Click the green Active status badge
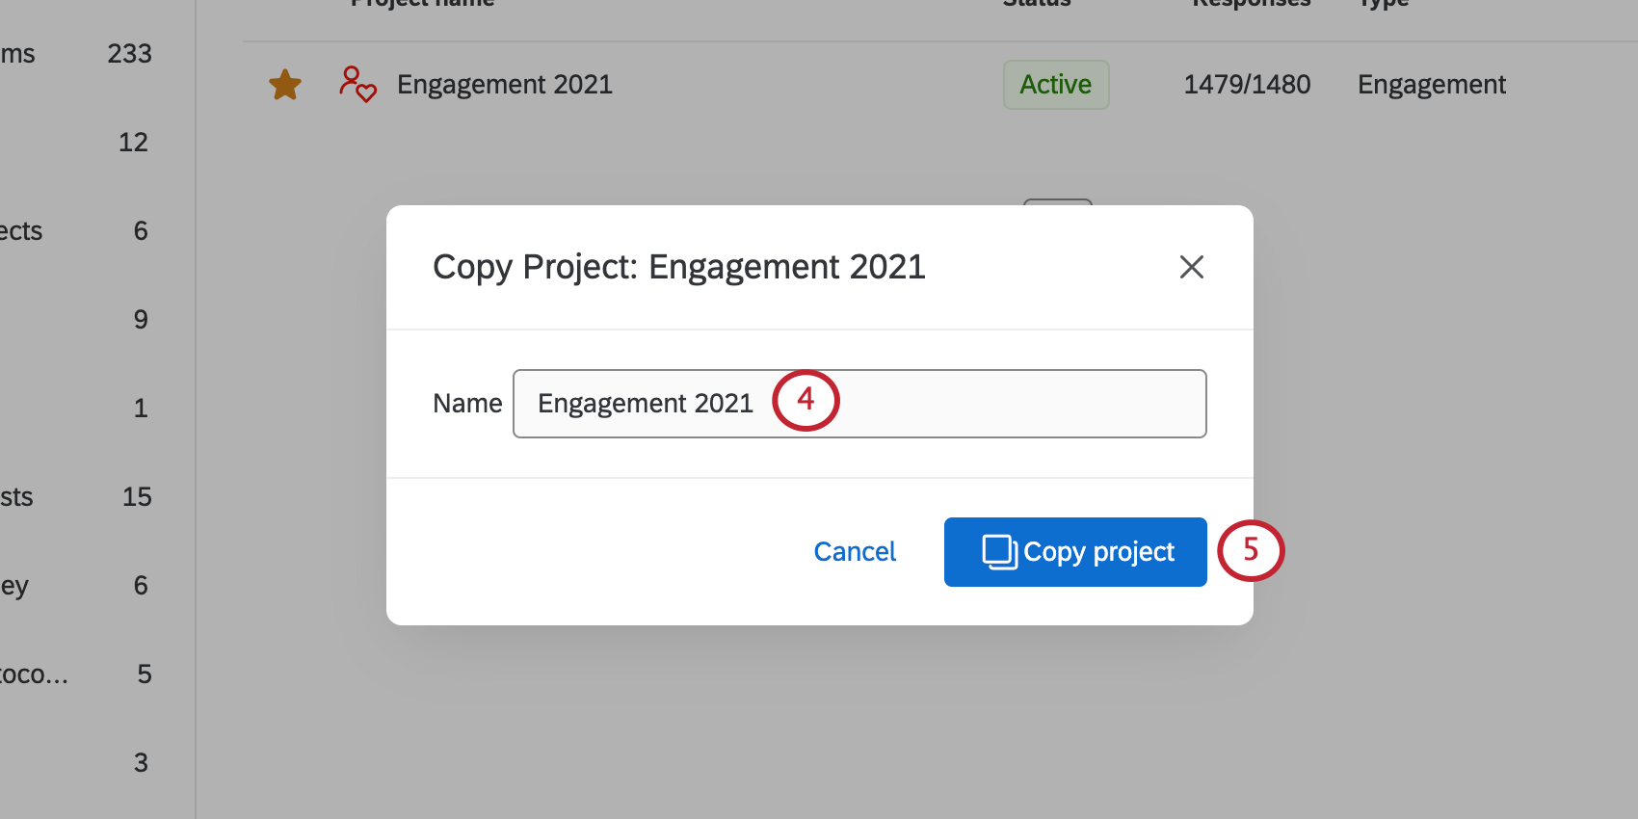1638x819 pixels. click(1055, 85)
